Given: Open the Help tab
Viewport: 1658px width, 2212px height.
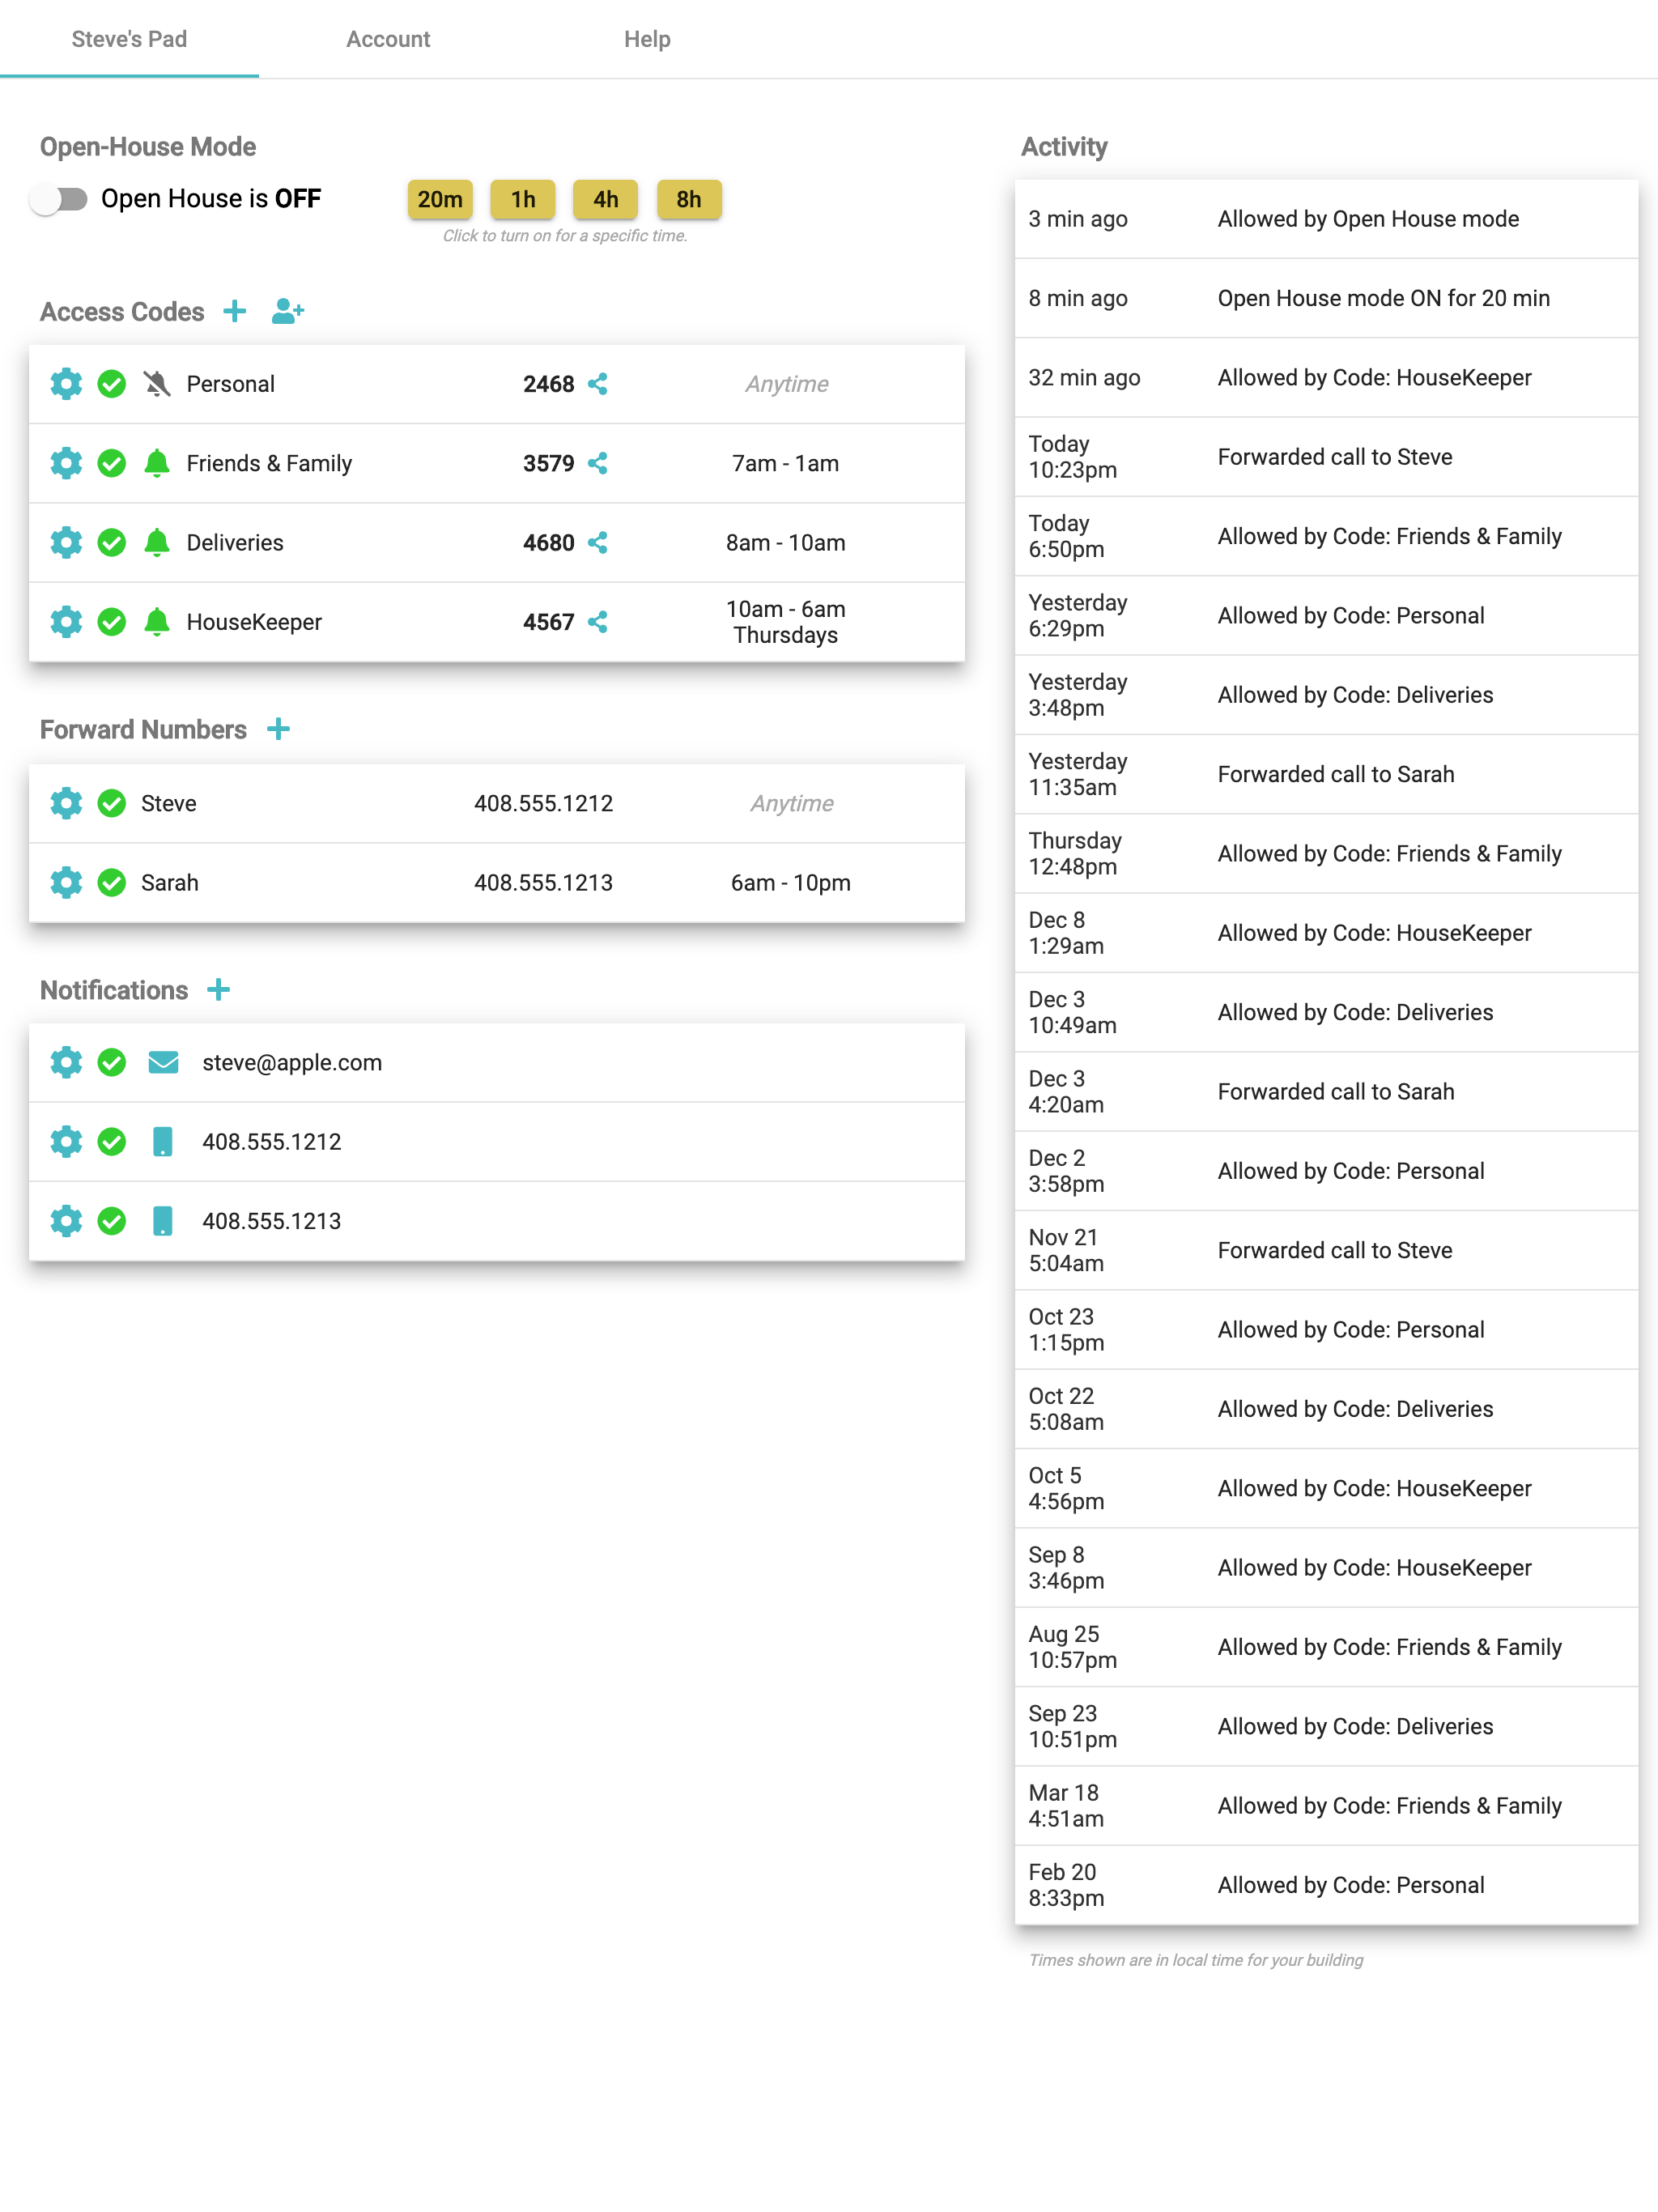Looking at the screenshot, I should coord(647,39).
